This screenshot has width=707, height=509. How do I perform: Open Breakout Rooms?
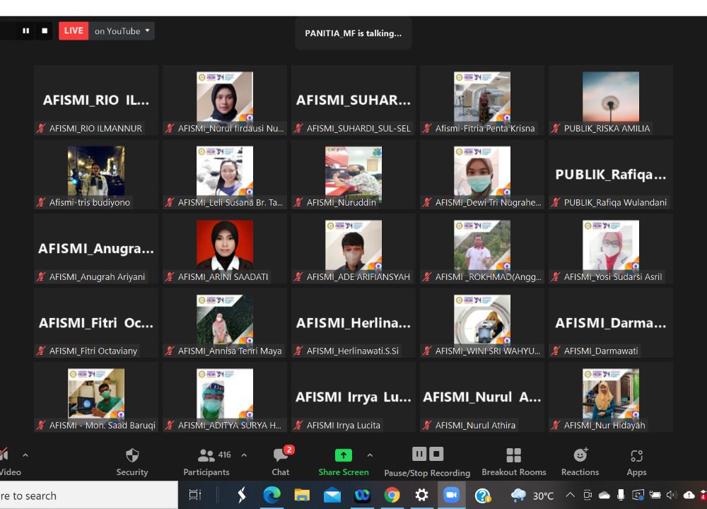pyautogui.click(x=514, y=462)
